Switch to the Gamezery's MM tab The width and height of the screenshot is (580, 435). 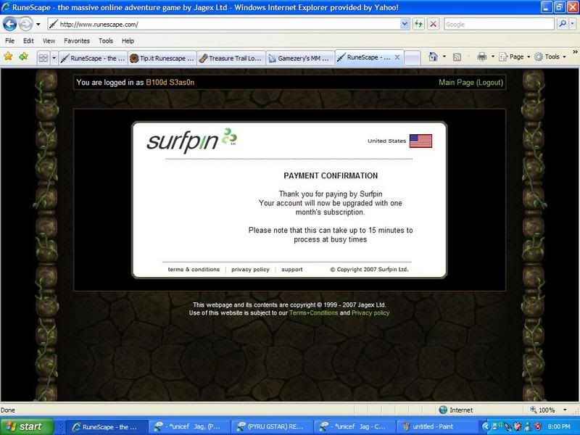(300, 58)
